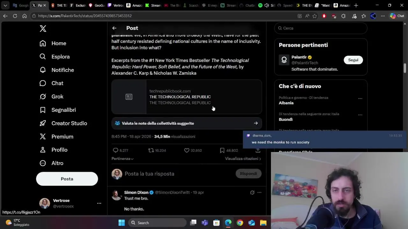This screenshot has width=408, height=229.
Task: Open Vertrose account options menu
Action: click(99, 203)
